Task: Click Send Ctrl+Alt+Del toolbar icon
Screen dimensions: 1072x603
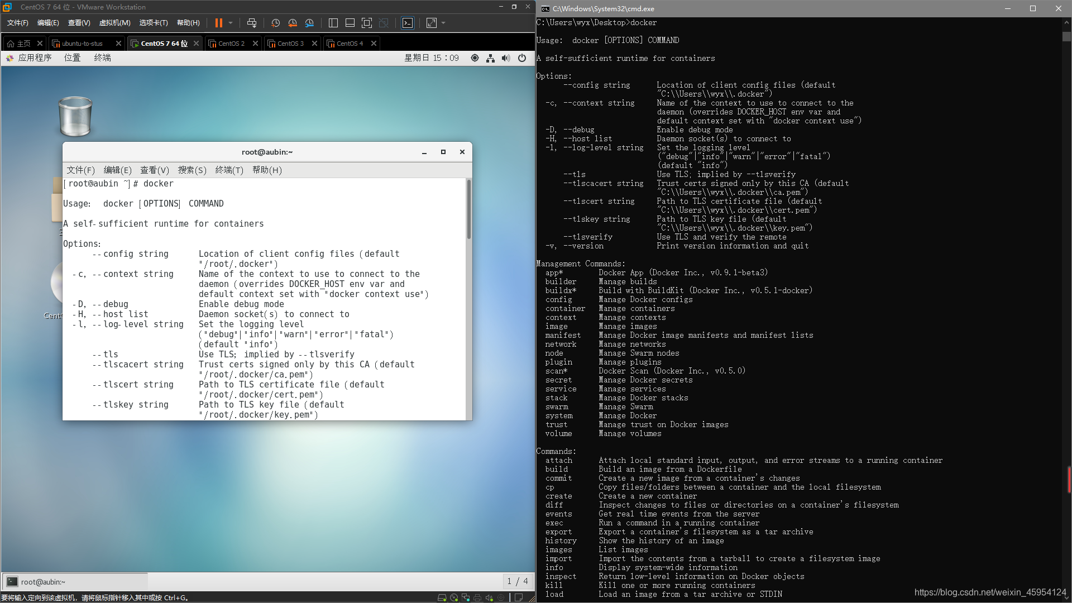Action: tap(252, 23)
